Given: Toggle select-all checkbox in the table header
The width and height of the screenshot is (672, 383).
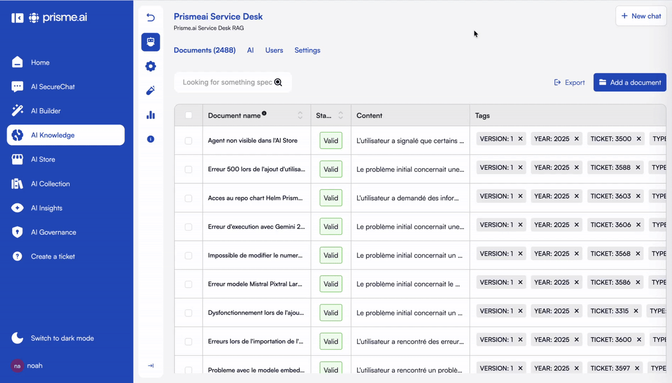Looking at the screenshot, I should (x=189, y=115).
